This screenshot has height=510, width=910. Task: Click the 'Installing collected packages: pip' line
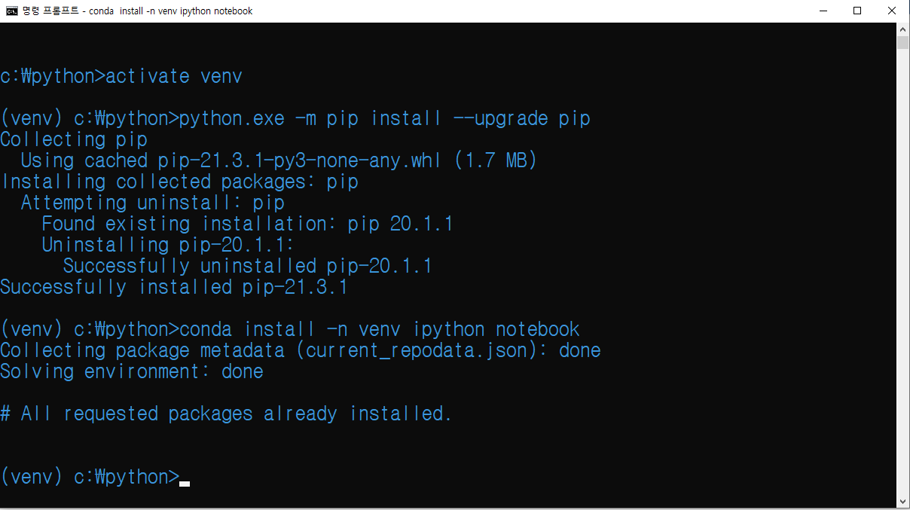[179, 182]
